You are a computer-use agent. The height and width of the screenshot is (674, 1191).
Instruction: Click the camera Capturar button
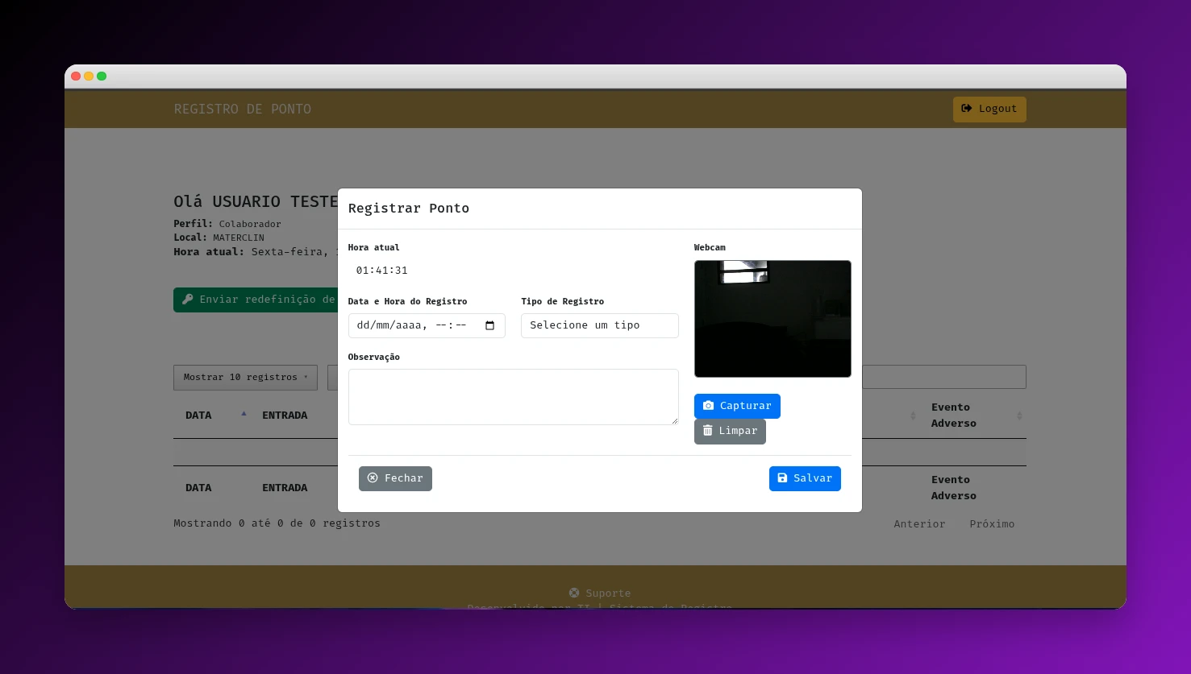point(737,406)
